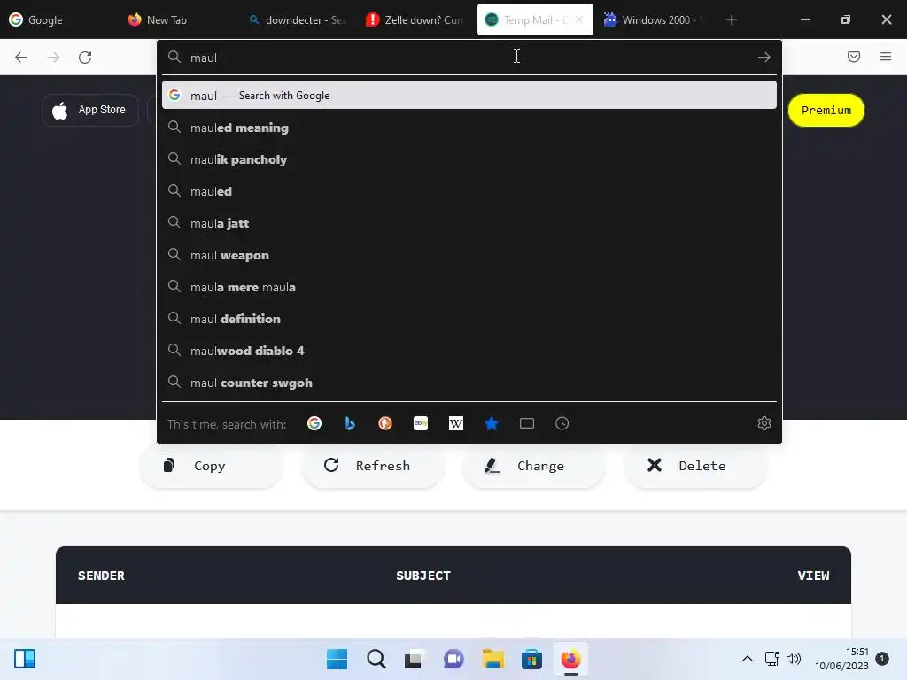
Task: Choose 'maulik pancholy' suggestion
Action: click(469, 159)
